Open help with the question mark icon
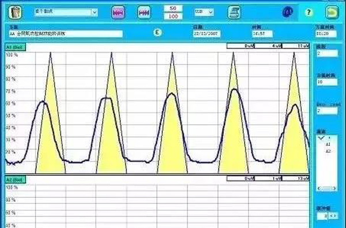The image size is (346, 228). pos(309,12)
